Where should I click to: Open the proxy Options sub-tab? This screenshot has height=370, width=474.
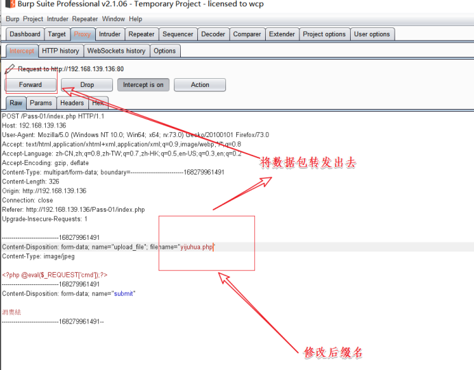pyautogui.click(x=164, y=51)
